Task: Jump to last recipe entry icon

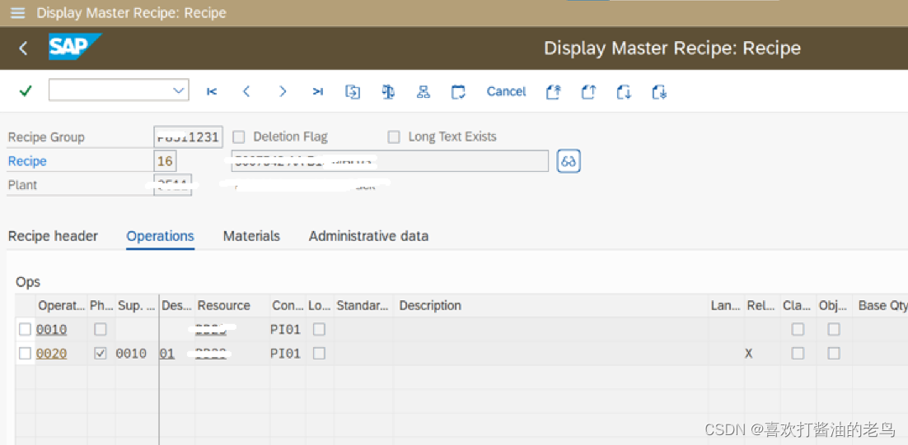Action: pyautogui.click(x=317, y=91)
